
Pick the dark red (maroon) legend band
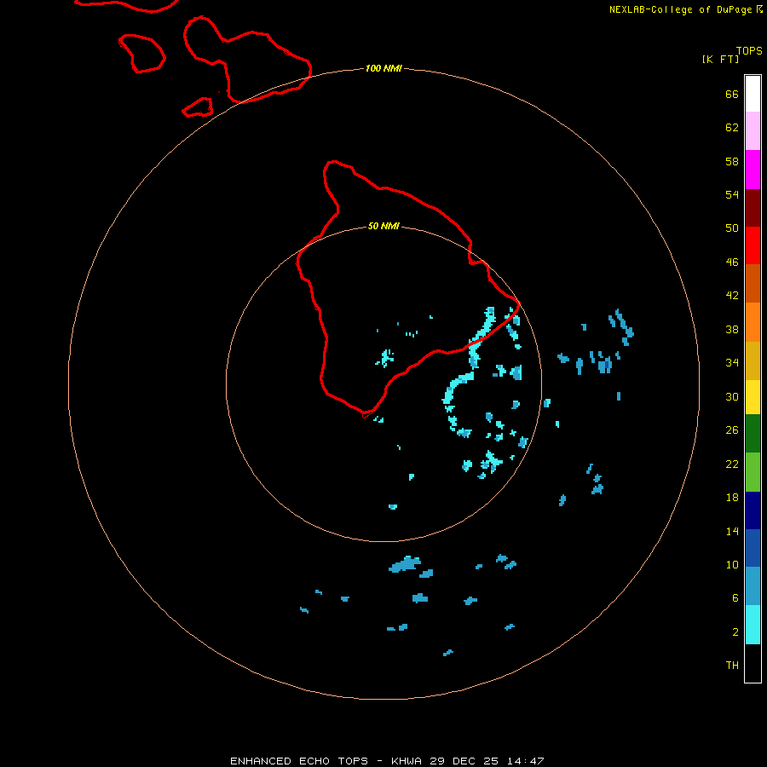(753, 207)
